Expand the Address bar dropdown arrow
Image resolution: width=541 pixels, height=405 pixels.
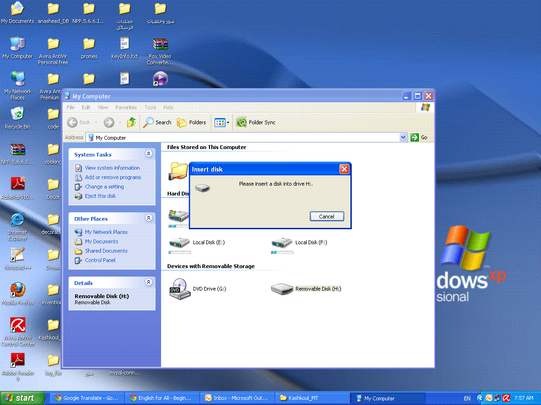[403, 137]
